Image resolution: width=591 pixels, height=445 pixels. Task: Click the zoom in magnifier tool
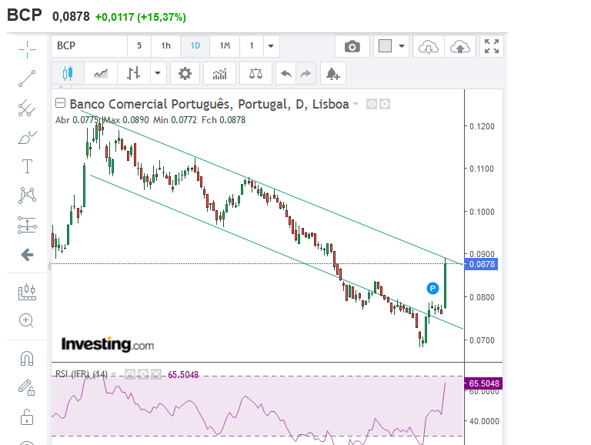[x=26, y=321]
